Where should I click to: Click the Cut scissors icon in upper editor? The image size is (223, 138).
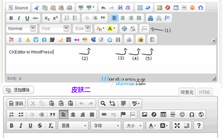37,7
